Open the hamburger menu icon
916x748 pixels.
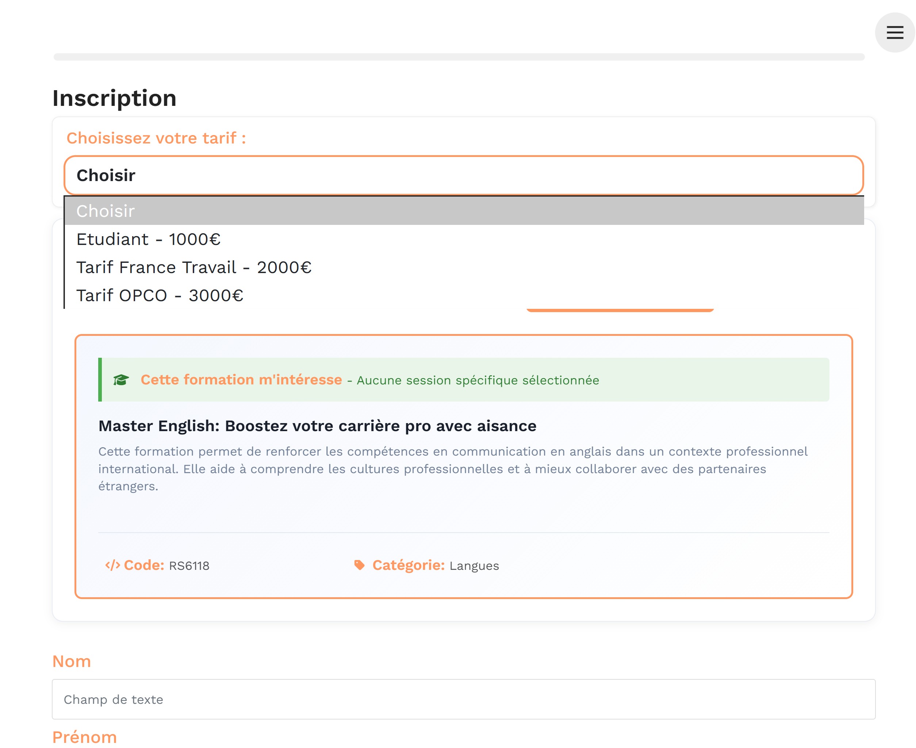[894, 32]
